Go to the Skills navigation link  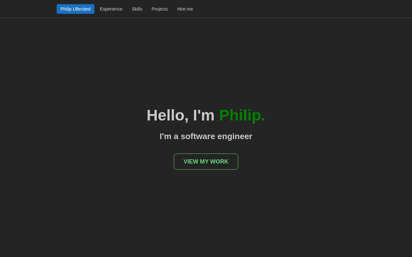point(137,9)
